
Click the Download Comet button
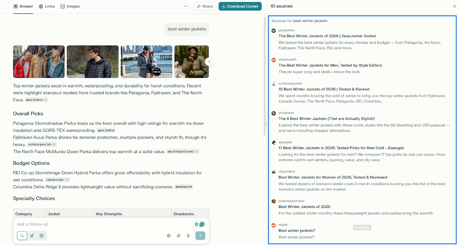pyautogui.click(x=240, y=6)
